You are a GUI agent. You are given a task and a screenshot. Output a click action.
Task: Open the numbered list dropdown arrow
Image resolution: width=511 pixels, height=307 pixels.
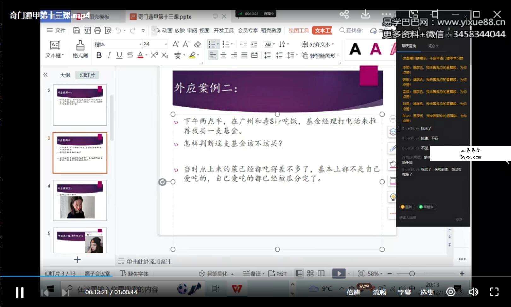click(232, 44)
